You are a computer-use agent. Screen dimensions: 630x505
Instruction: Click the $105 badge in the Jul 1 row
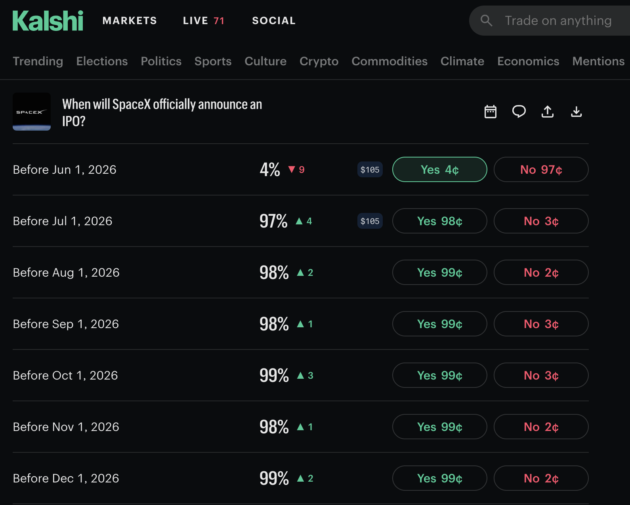[370, 221]
